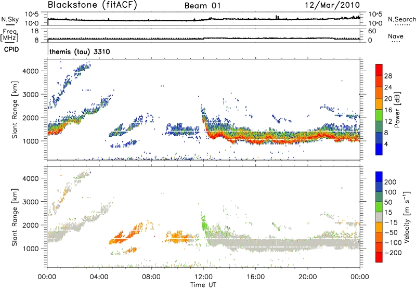This screenshot has height=288, width=416.
Task: Pick the orange 20–24 dB Power colorbar segment
Action: pos(379,93)
